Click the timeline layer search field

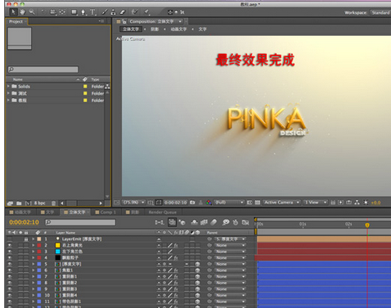(80, 222)
